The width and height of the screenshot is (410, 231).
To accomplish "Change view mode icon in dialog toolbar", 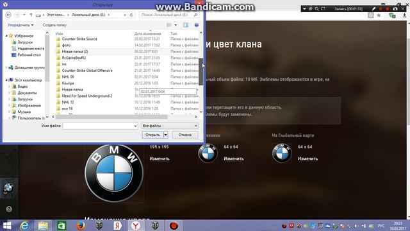I will click(169, 25).
